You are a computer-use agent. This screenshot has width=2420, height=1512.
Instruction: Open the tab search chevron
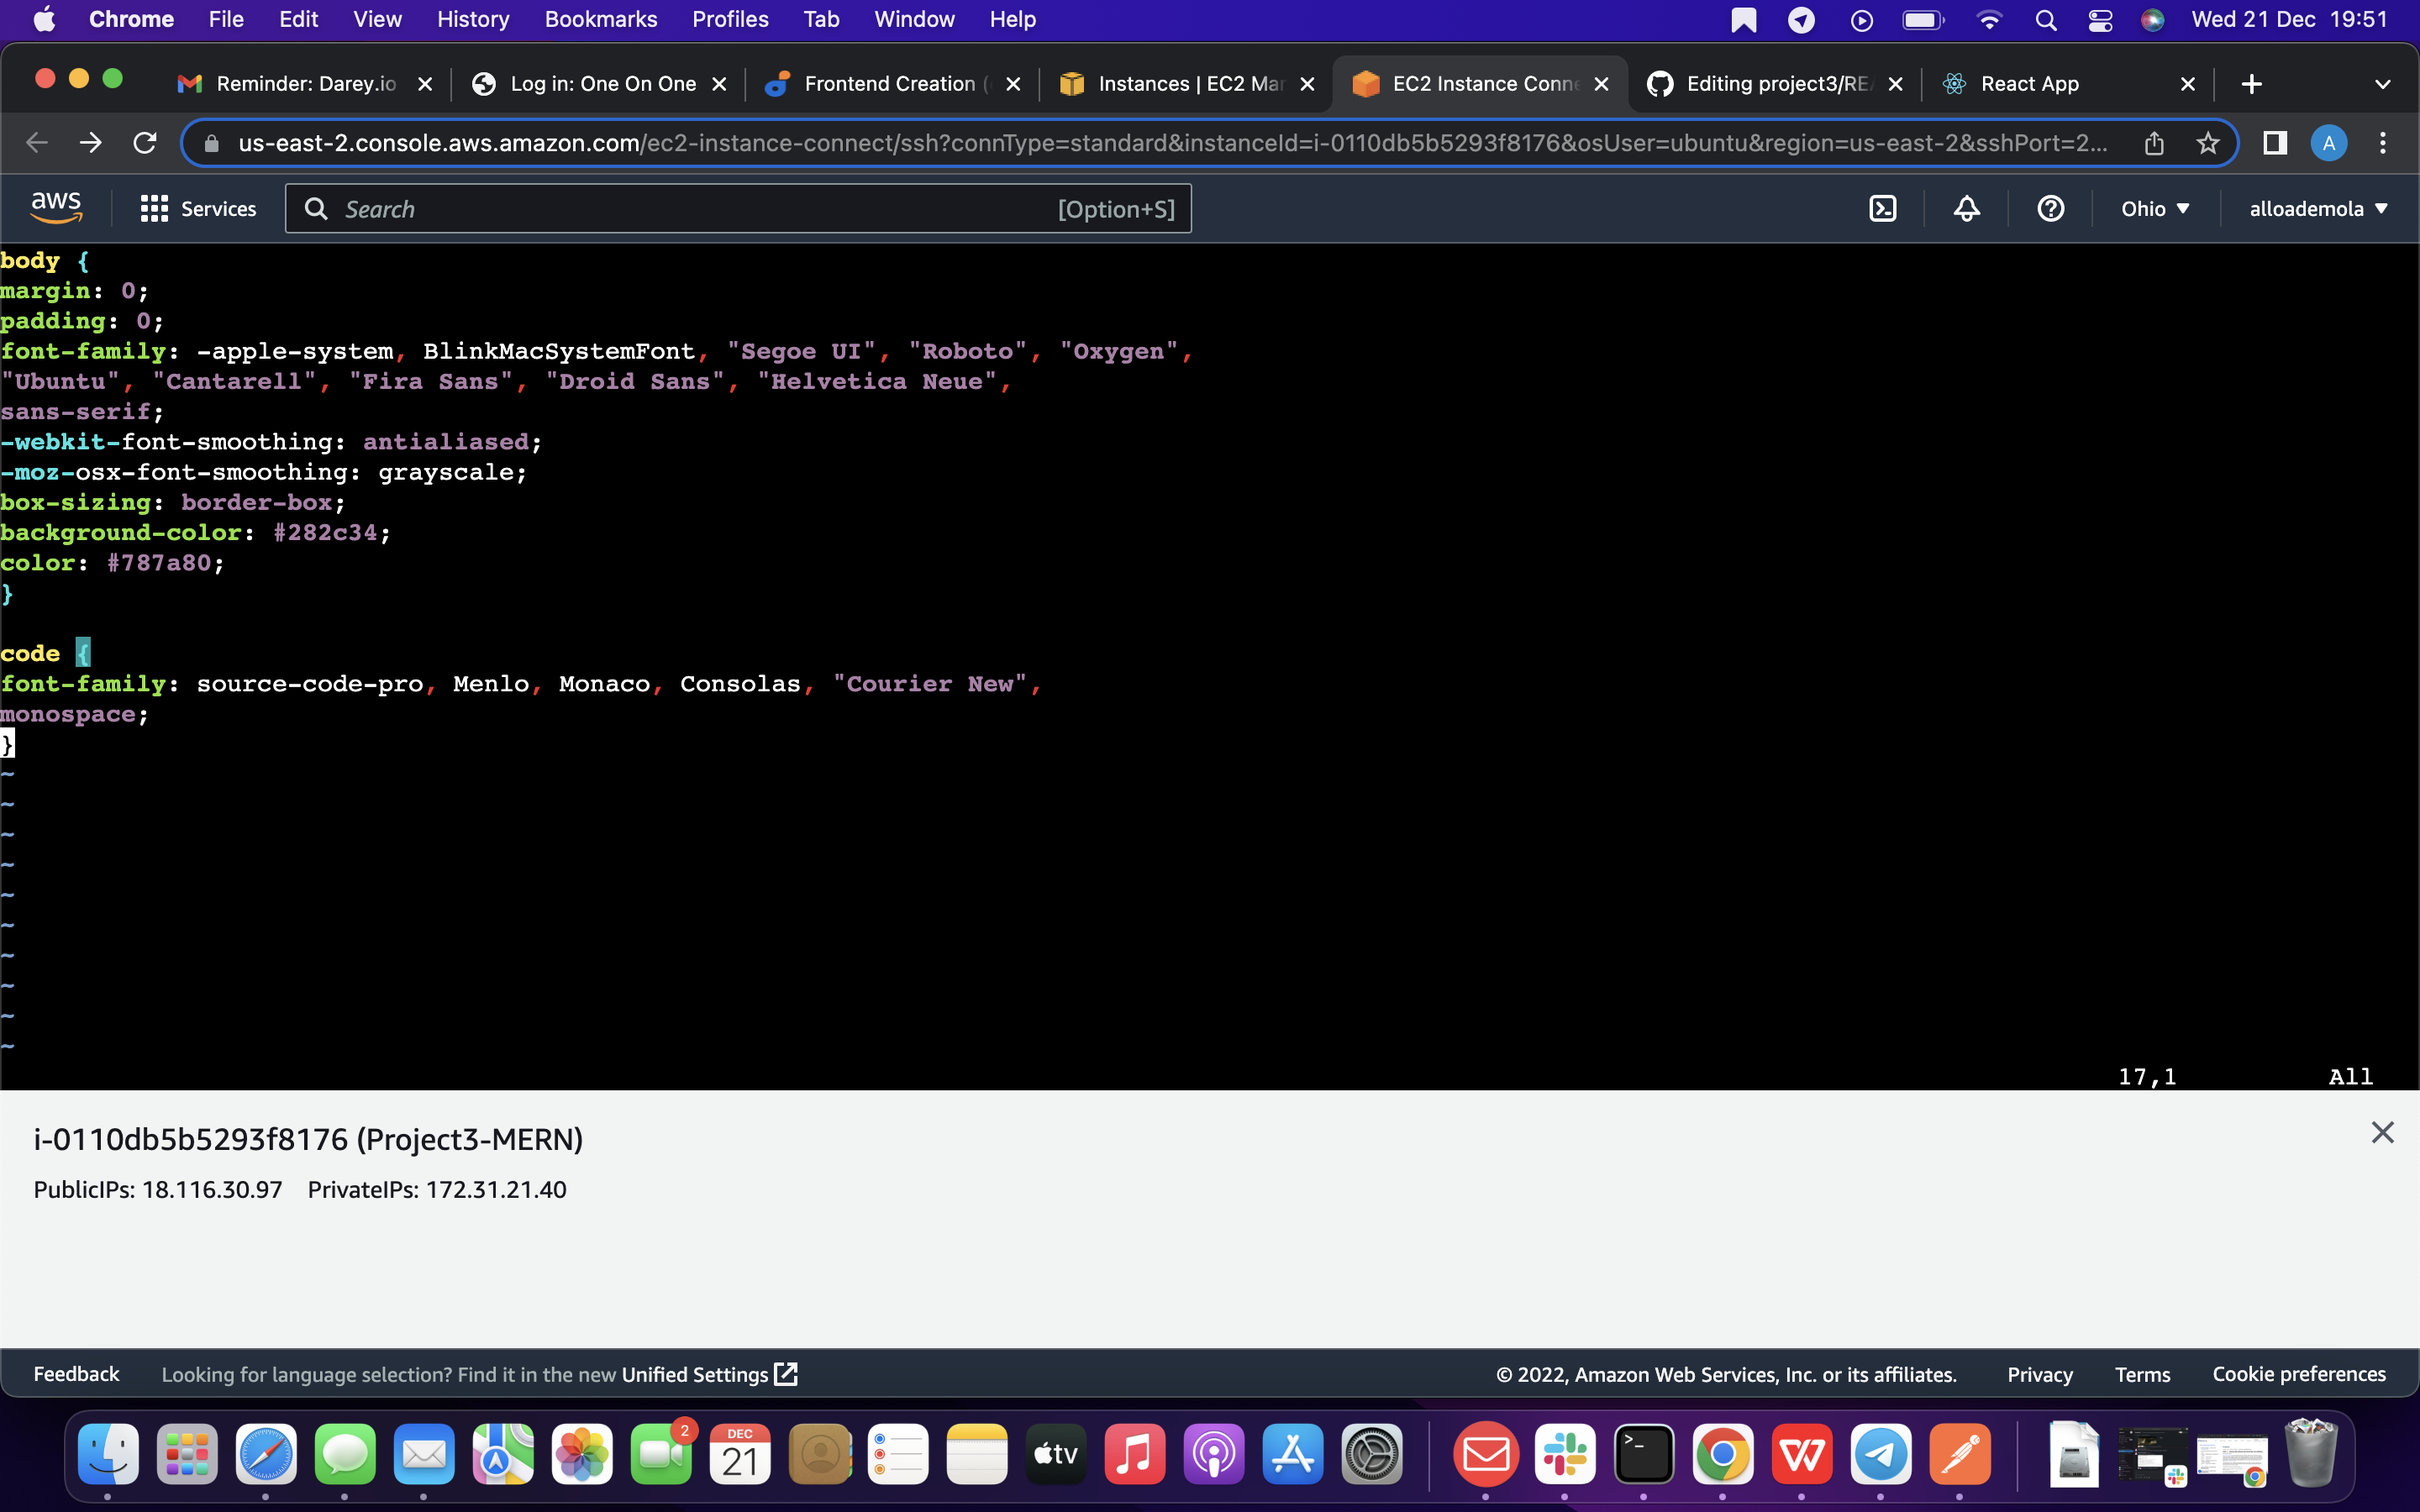[x=2383, y=83]
